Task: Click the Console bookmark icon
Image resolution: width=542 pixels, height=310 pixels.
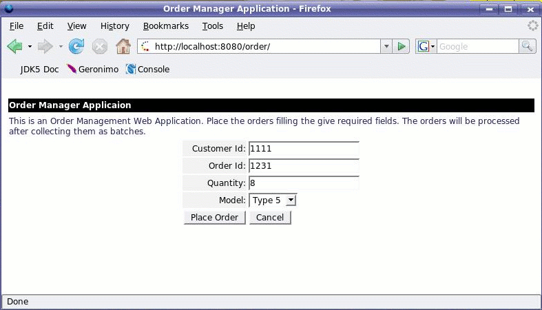Action: 131,69
